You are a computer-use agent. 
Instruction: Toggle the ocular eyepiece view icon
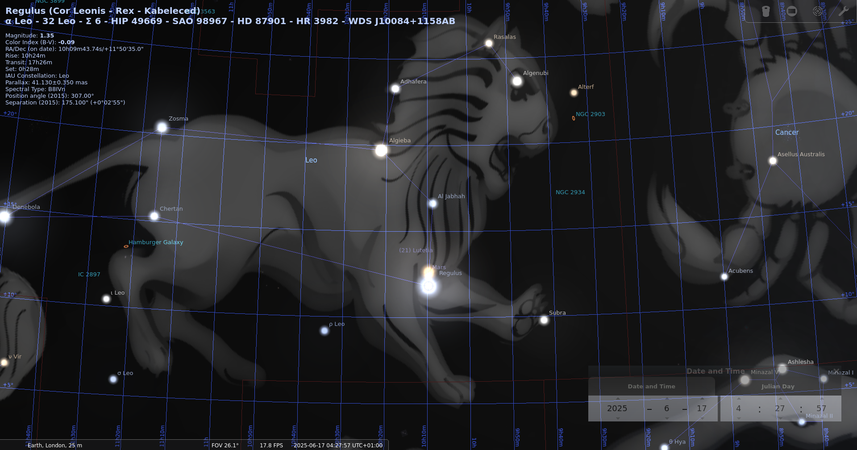766,11
